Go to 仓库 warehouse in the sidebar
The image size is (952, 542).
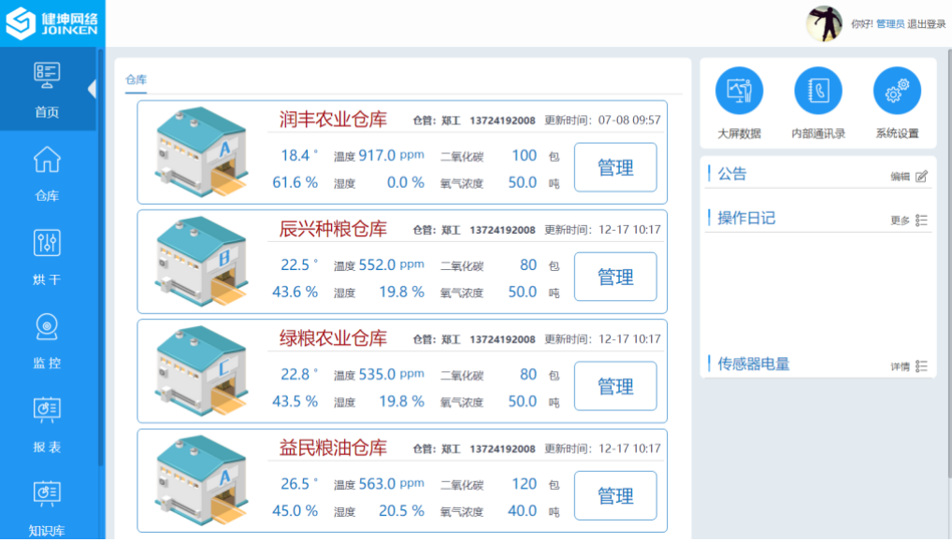[x=47, y=173]
